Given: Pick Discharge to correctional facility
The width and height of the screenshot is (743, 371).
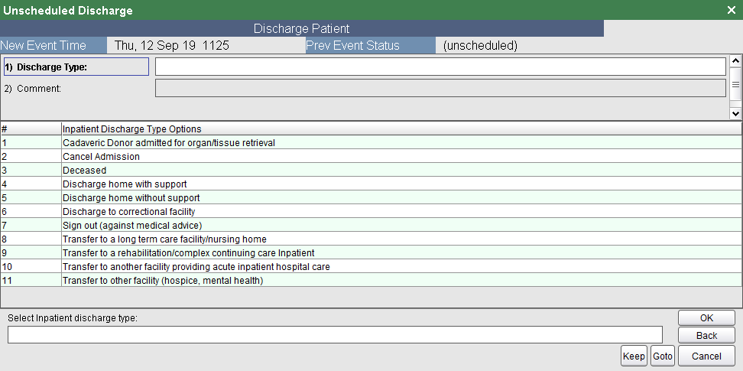Looking at the screenshot, I should pyautogui.click(x=371, y=212).
